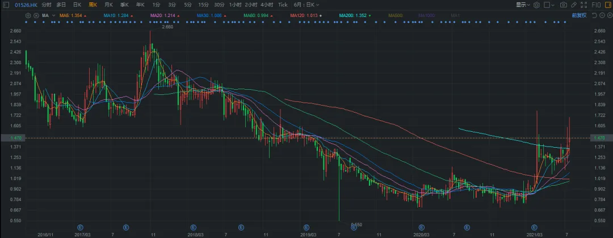Image resolution: width=613 pixels, height=238 pixels.
Task: Toggle the dimmed MA1000 label
Action: 427,16
